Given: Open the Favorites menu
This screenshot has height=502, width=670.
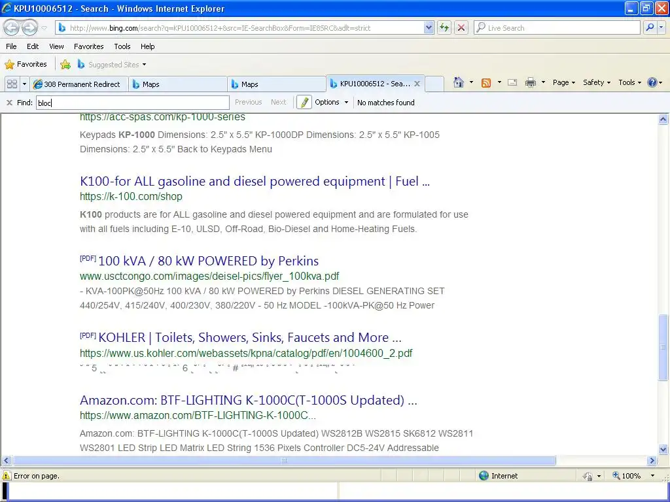Looking at the screenshot, I should coord(88,46).
